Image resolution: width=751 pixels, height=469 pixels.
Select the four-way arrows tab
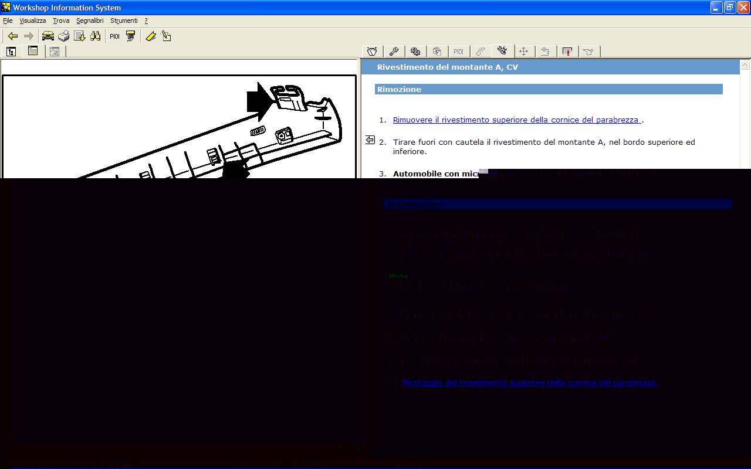tap(523, 52)
